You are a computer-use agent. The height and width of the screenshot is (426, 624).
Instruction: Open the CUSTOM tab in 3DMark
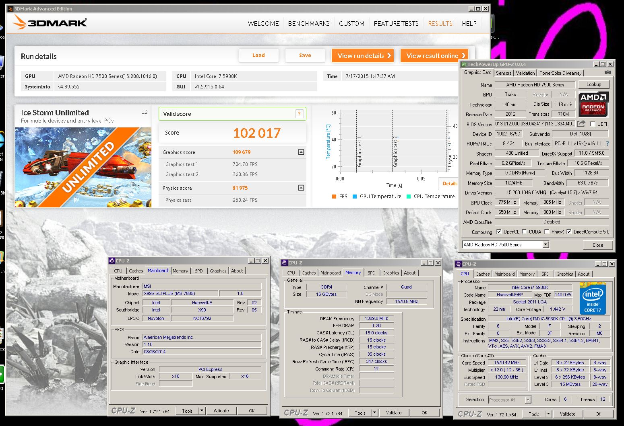click(351, 24)
